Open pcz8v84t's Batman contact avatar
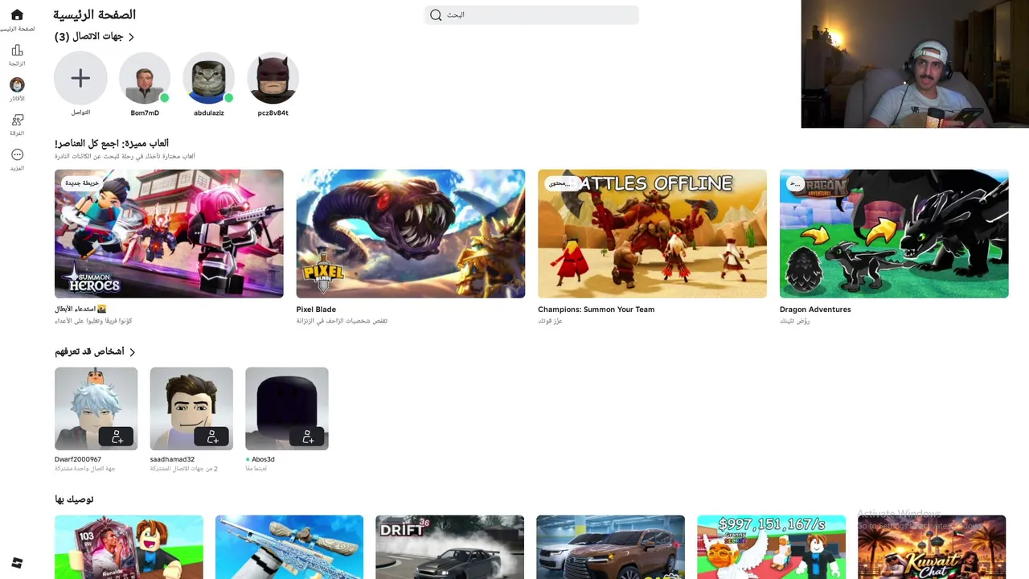Viewport: 1029px width, 579px height. point(273,78)
